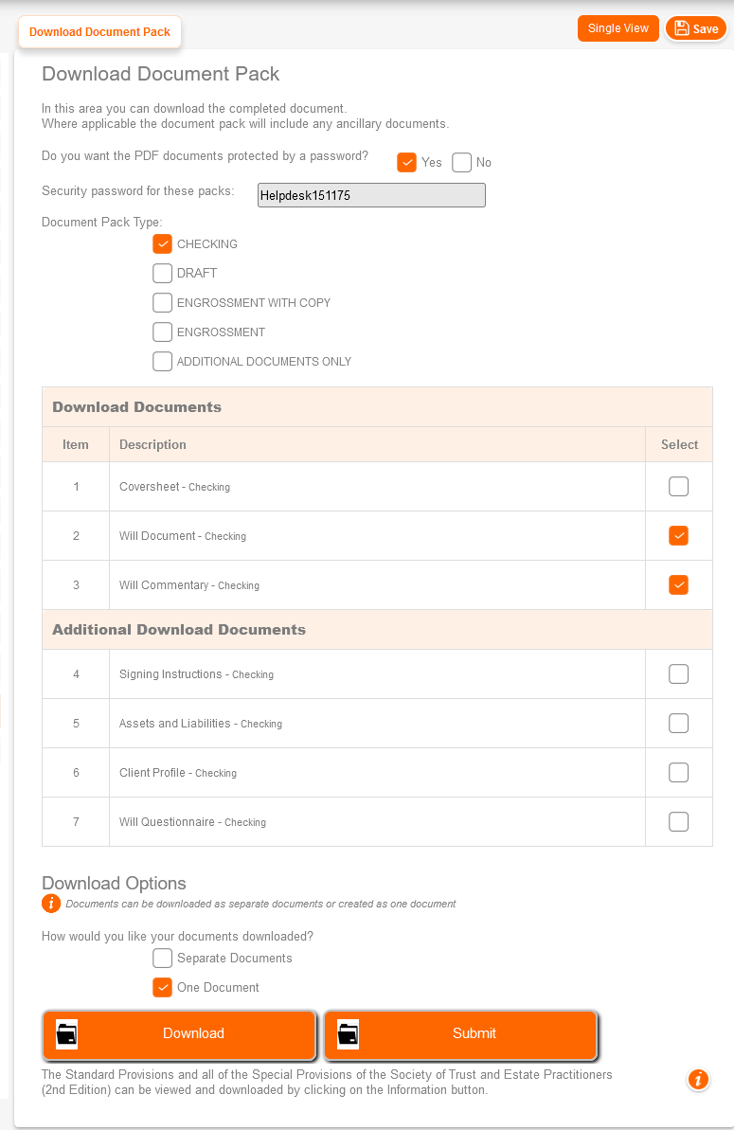Tick ENGROSSMENT WITH COPY pack type
Viewport: 734px width, 1130px height.
point(162,303)
